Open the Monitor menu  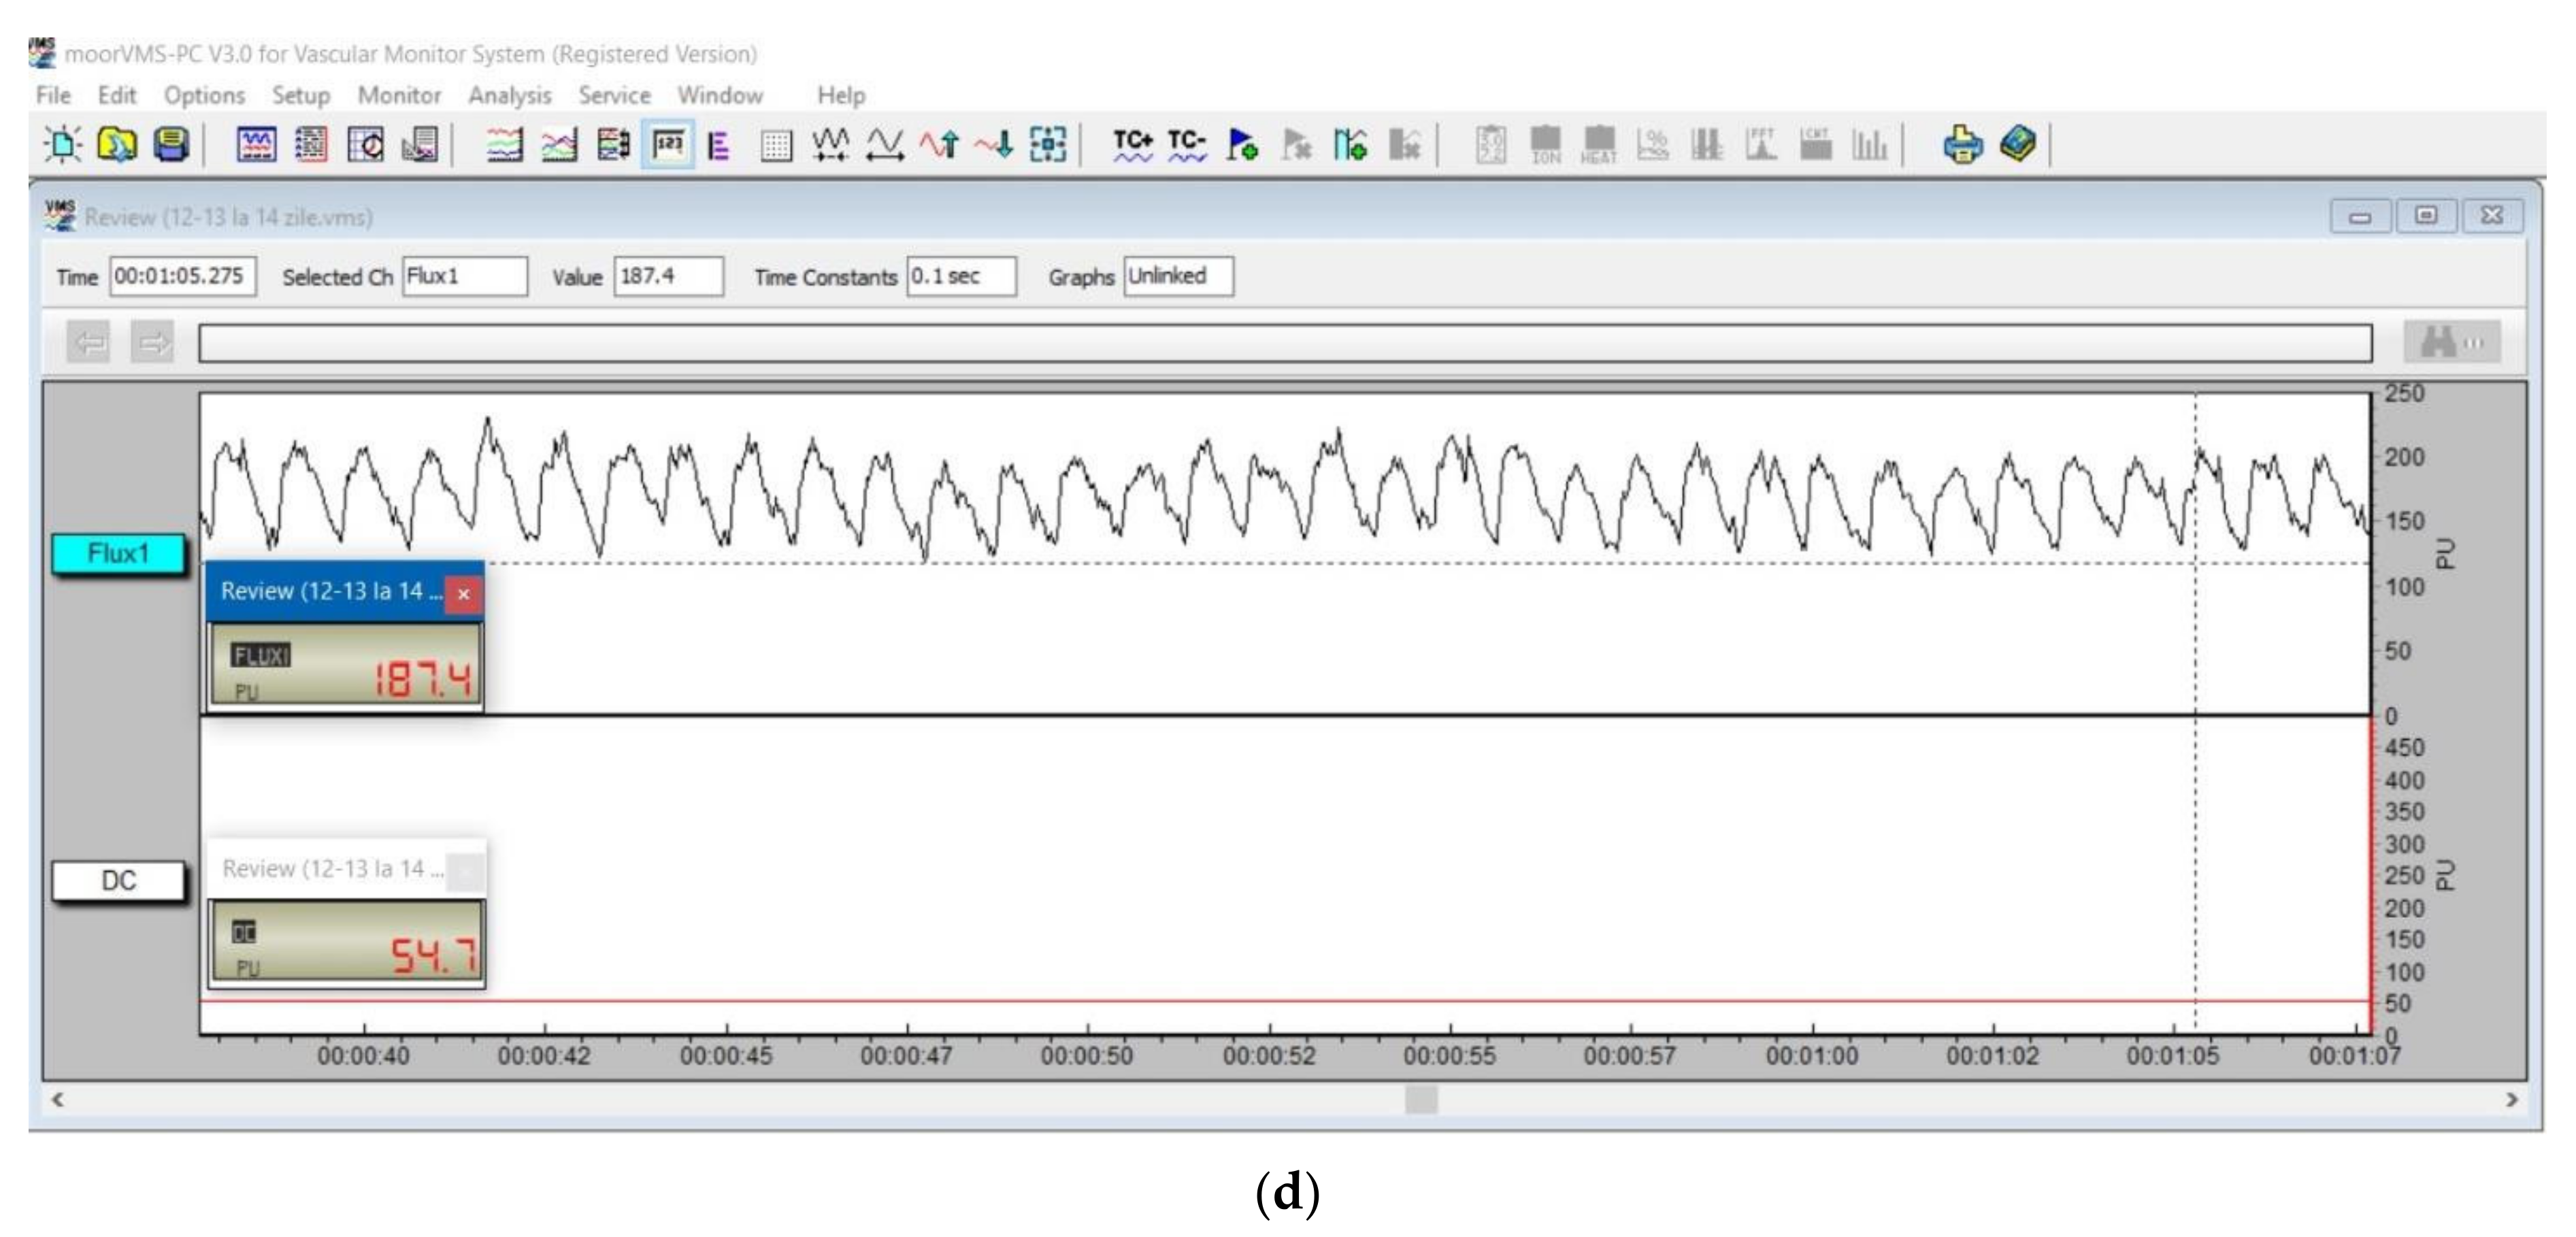point(399,96)
